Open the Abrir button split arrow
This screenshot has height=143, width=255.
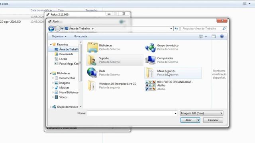point(198,120)
